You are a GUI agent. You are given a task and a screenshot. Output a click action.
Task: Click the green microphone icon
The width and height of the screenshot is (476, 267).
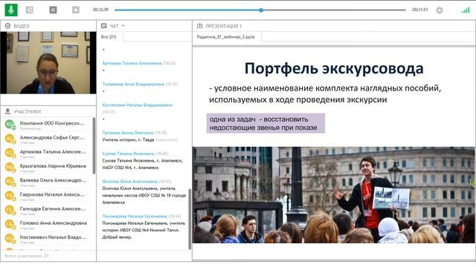[x=11, y=10]
